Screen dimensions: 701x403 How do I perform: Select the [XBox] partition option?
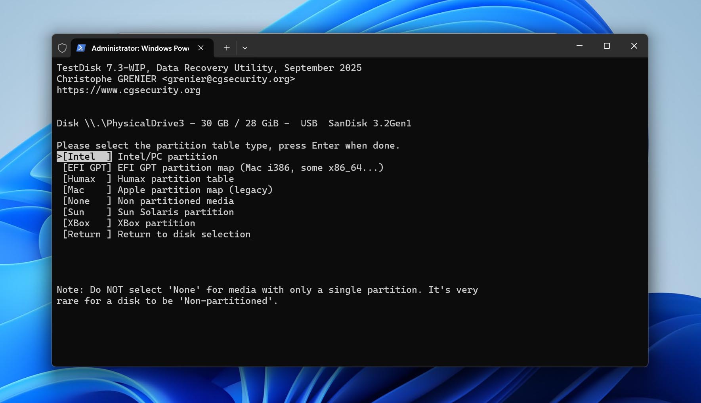coord(87,223)
